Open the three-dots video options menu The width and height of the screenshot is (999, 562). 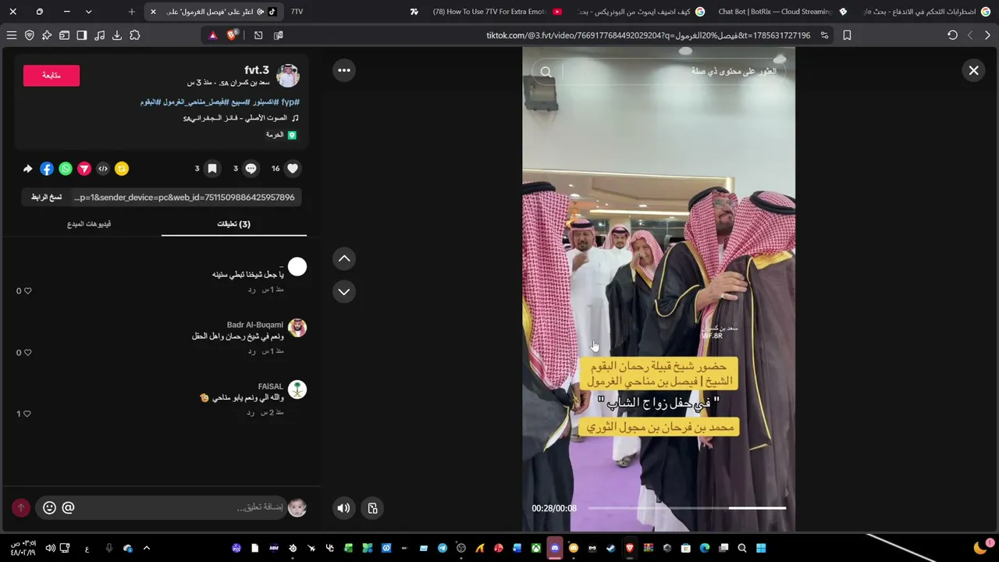click(344, 70)
